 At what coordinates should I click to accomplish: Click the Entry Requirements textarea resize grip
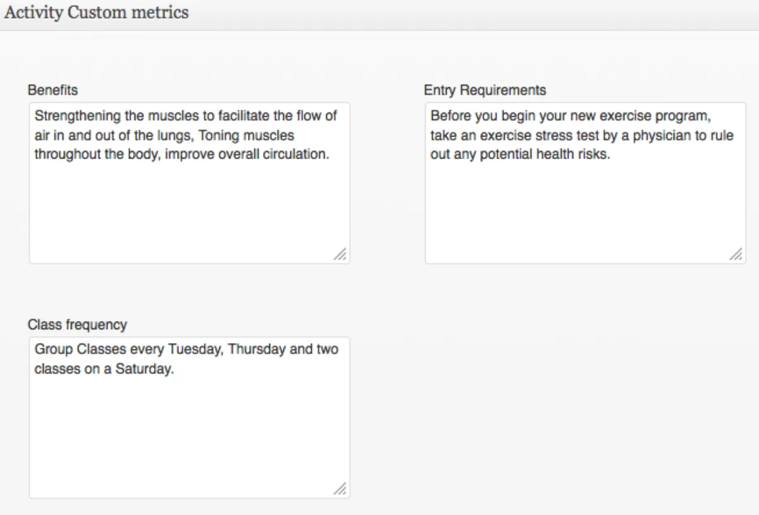point(736,254)
